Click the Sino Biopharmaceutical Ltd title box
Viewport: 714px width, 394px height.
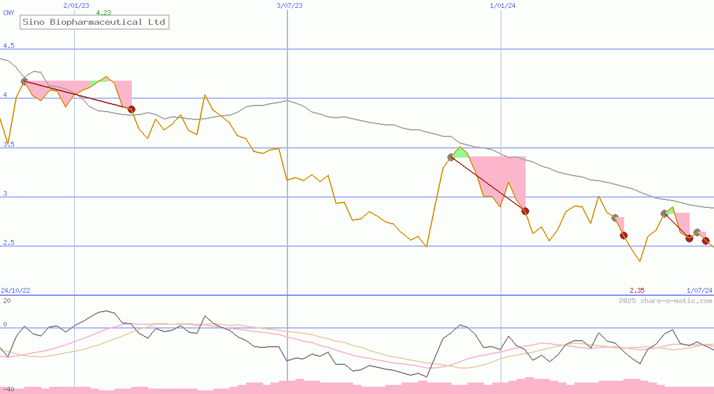[x=94, y=22]
